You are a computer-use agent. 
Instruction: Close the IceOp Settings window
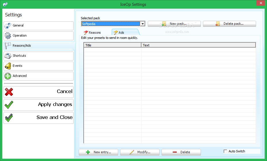click(x=261, y=3)
